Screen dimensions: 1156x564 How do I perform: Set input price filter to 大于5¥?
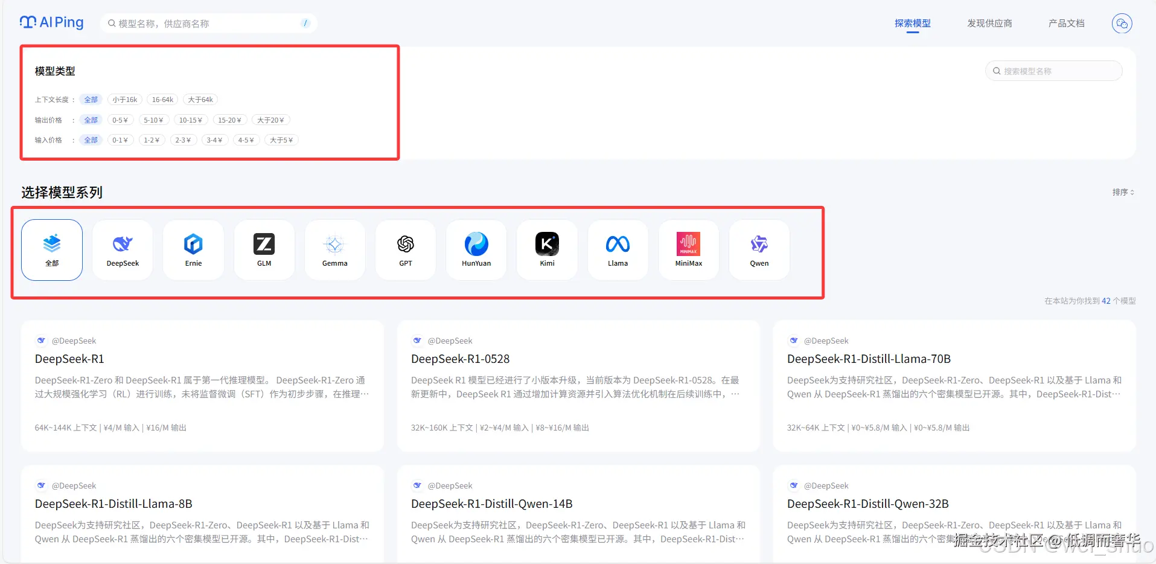281,140
